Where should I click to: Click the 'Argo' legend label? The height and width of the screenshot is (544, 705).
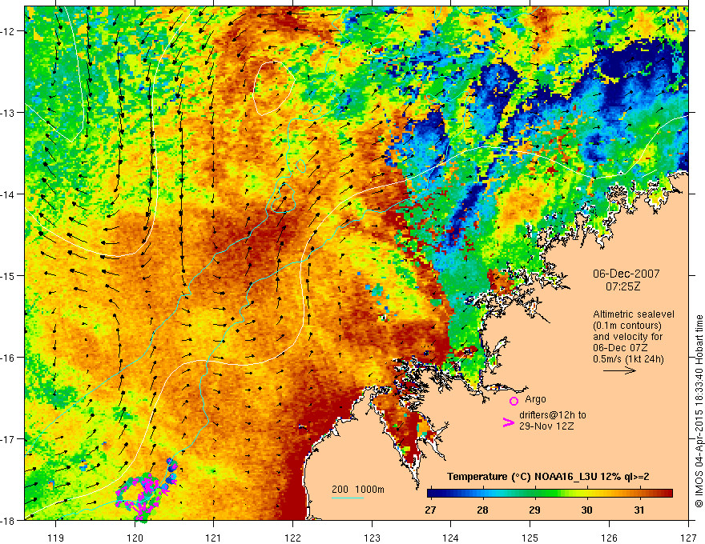coord(535,399)
